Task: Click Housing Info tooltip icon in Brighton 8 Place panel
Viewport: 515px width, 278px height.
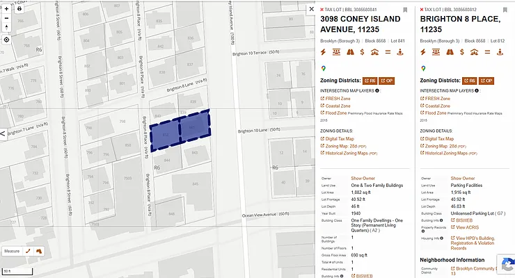Action: [441, 238]
